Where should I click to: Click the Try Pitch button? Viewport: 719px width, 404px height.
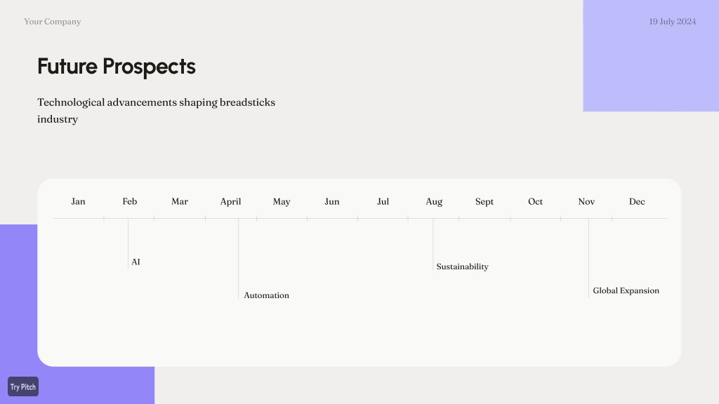click(x=23, y=386)
